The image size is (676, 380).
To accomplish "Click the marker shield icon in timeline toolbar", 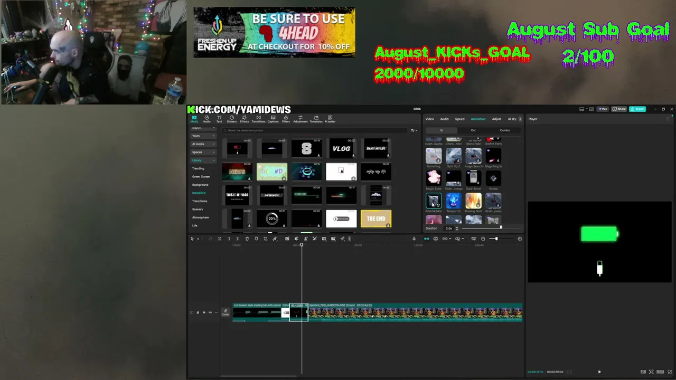I will (x=256, y=239).
